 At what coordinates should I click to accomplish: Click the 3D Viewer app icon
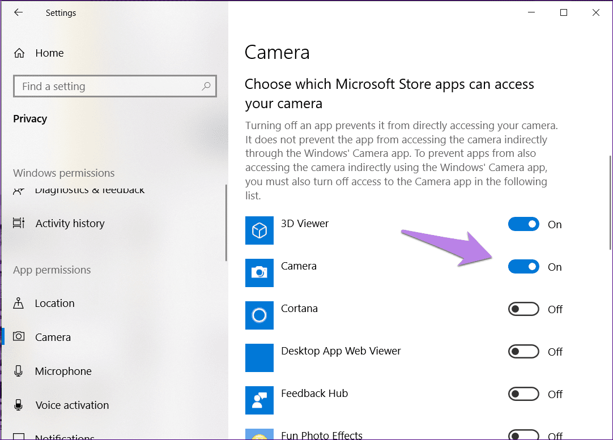[259, 230]
